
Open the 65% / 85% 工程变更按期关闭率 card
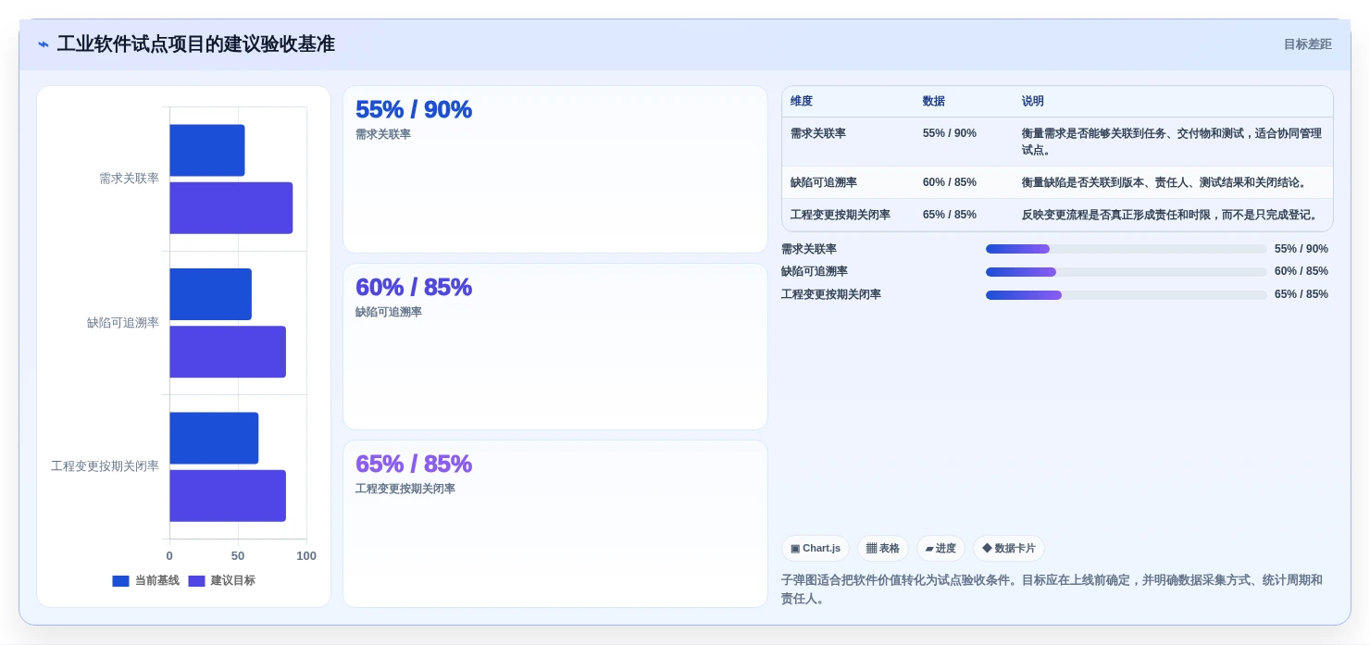click(555, 524)
